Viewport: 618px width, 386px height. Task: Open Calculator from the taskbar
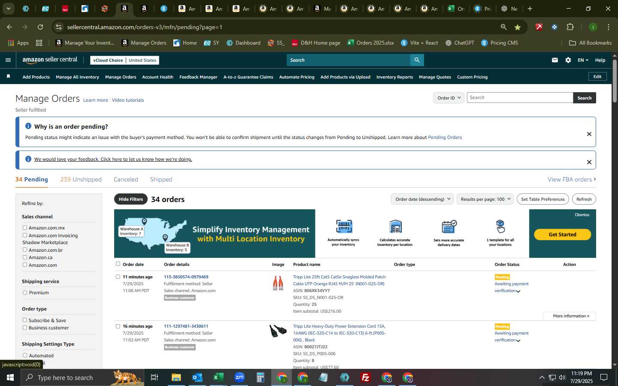coord(261,377)
